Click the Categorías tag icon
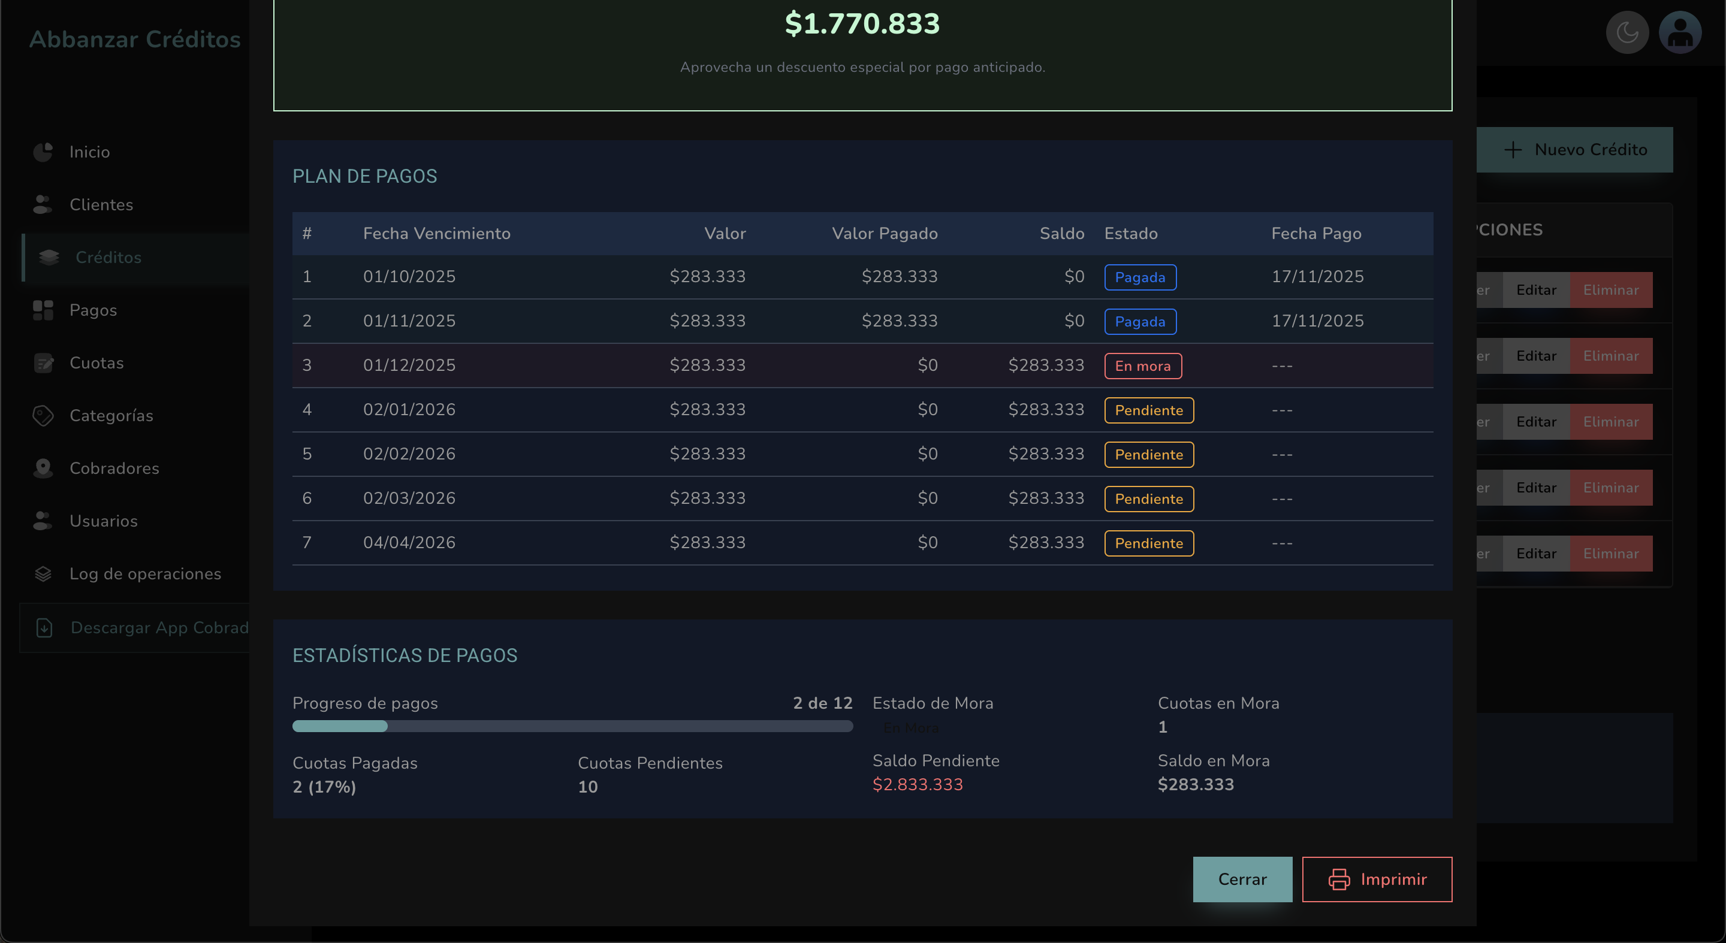 (x=43, y=416)
